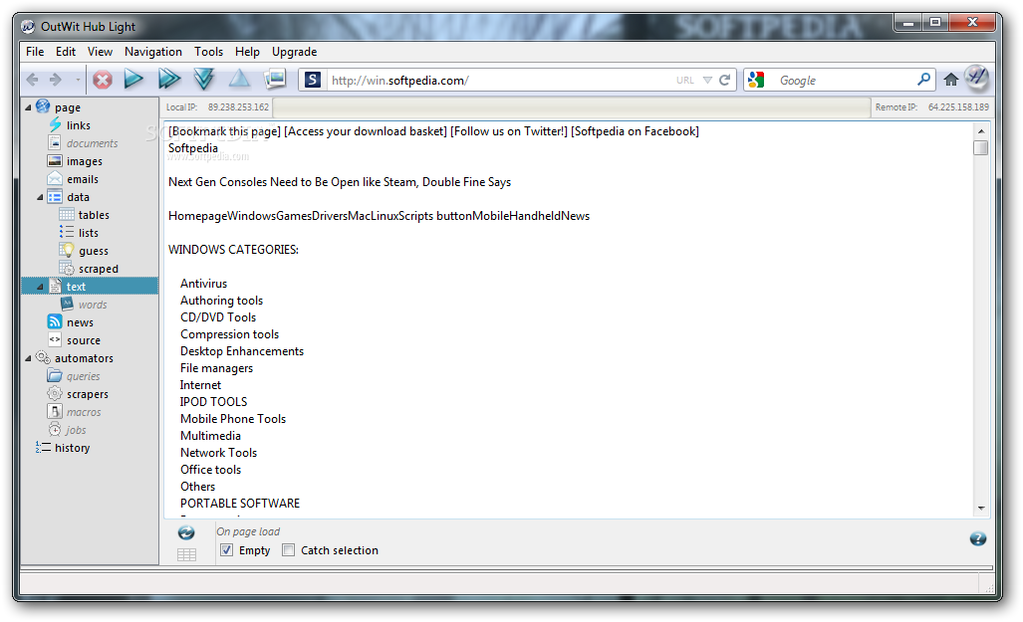Click the text pane scroll down arrow
The image size is (1023, 622).
981,509
